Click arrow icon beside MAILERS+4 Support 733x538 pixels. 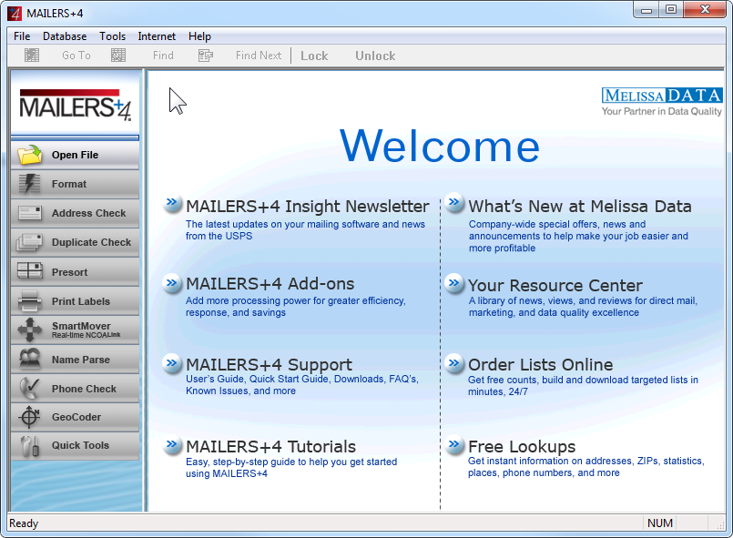(x=172, y=363)
